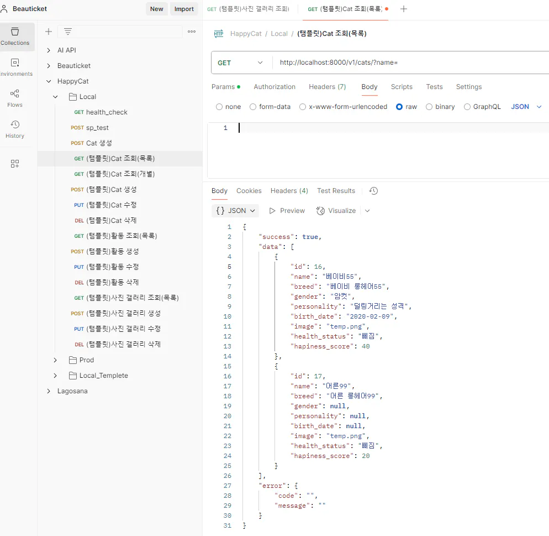
Task: Select the x-www-form-urlencoded radio option
Action: (303, 107)
